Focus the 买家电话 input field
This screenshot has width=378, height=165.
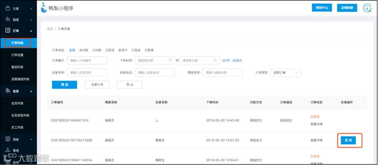pos(155,73)
